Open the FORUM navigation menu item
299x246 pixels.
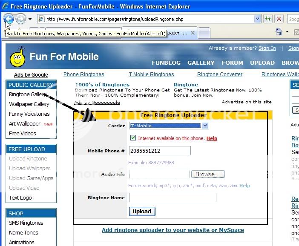[232, 63]
